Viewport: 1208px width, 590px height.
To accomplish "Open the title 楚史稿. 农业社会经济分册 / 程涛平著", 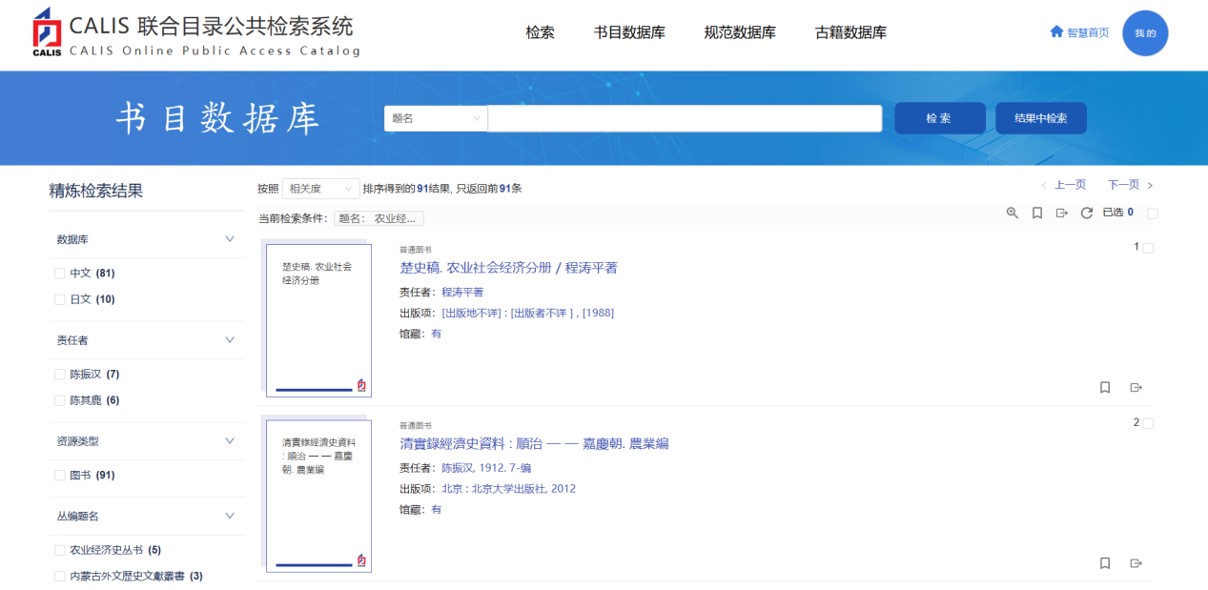I will (508, 268).
